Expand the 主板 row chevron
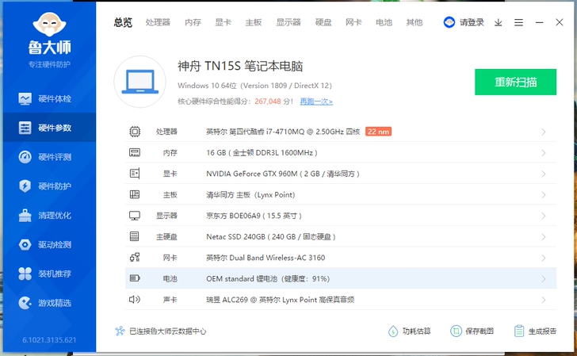The height and width of the screenshot is (356, 577). tap(544, 195)
